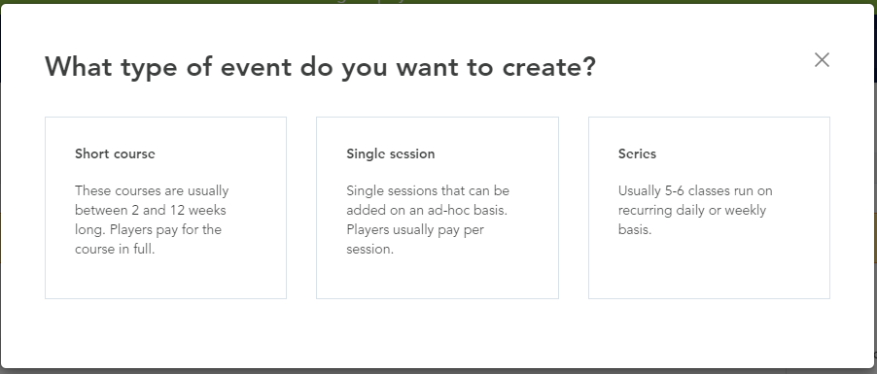Pick the Series event card
The width and height of the screenshot is (877, 374).
click(x=709, y=208)
